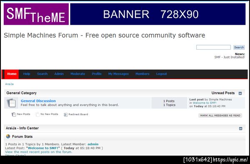Click the Forum Stats heading text

22,136
